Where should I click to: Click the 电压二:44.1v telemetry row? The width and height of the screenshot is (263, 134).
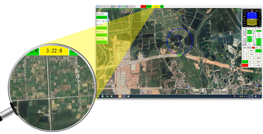pos(102,21)
